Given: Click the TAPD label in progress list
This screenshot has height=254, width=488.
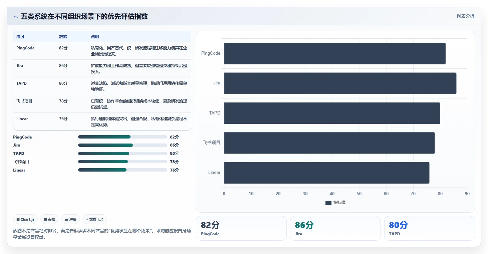Looking at the screenshot, I should (x=19, y=154).
